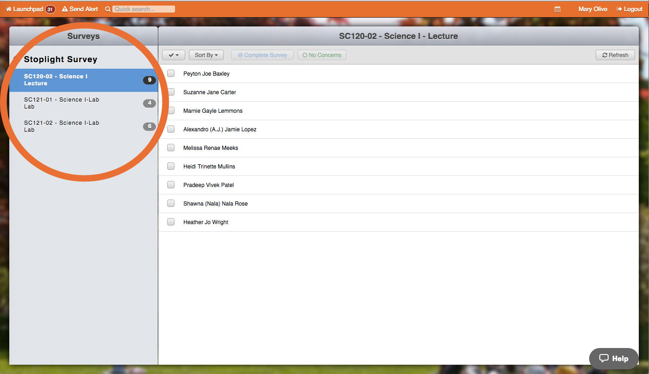This screenshot has height=374, width=649.
Task: Click the Logout icon
Action: click(x=619, y=9)
